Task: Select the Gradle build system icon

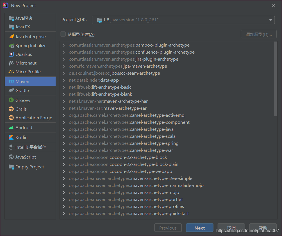Action: (x=11, y=90)
